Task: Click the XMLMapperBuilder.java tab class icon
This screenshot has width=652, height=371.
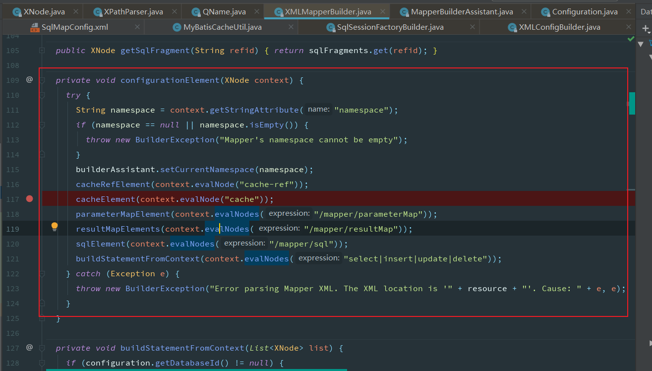Action: pyautogui.click(x=279, y=11)
